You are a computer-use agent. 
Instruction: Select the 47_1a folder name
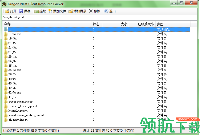[13, 97]
